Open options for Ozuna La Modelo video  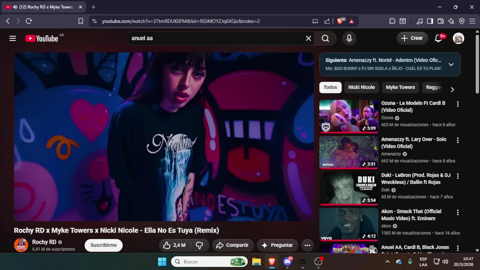click(457, 104)
